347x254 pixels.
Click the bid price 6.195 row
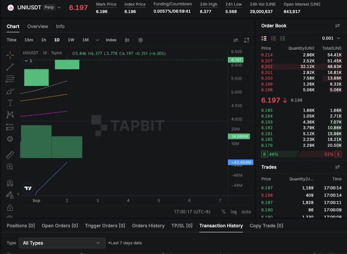click(x=301, y=111)
